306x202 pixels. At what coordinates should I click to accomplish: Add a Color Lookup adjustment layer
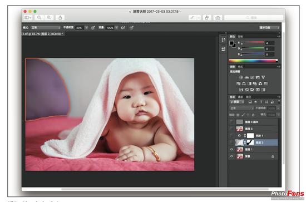pyautogui.click(x=266, y=83)
